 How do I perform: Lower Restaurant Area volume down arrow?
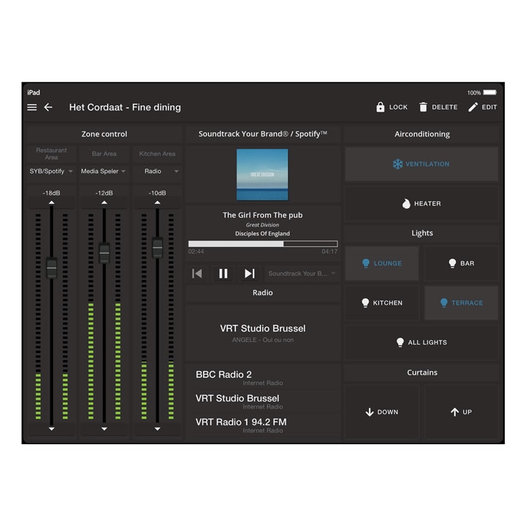tap(51, 429)
